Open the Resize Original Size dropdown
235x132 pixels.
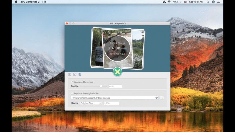pos(91,103)
